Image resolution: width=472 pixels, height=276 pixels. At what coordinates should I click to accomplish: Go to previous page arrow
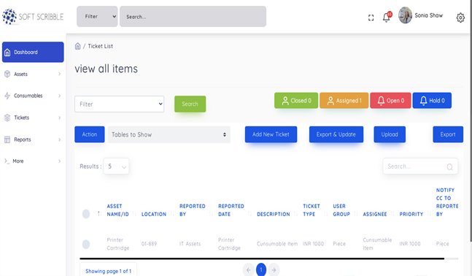click(248, 269)
